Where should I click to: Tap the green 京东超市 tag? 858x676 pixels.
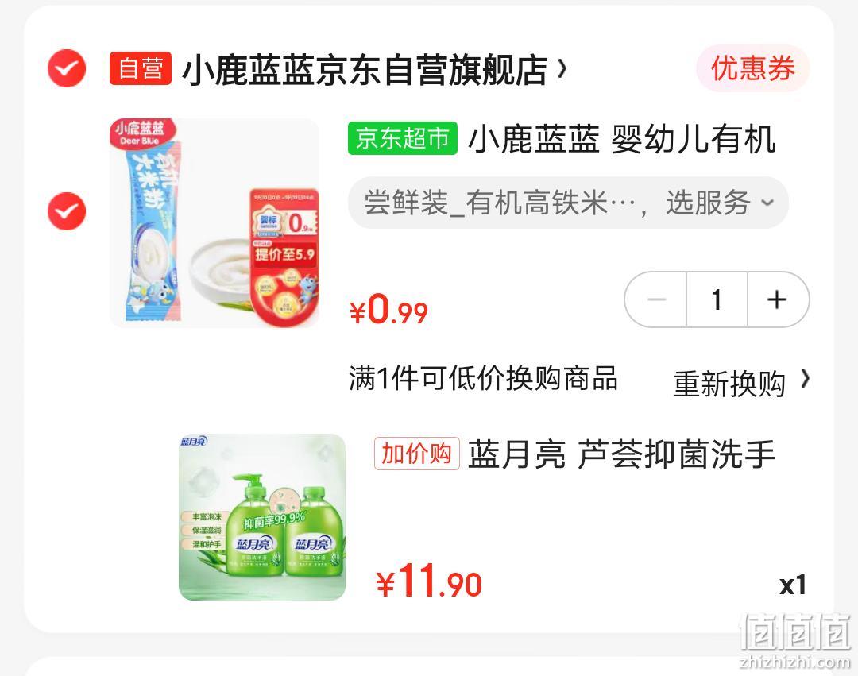403,138
